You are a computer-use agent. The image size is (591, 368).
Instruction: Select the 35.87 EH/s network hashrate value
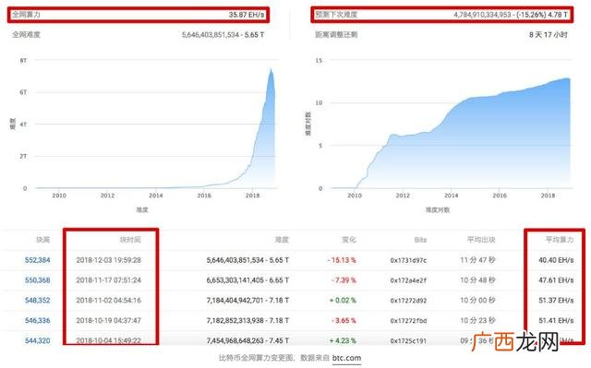tap(247, 15)
